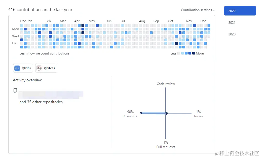The height and width of the screenshot is (158, 261).
Task: Filter activity by @xitu organization
Action: (23, 68)
